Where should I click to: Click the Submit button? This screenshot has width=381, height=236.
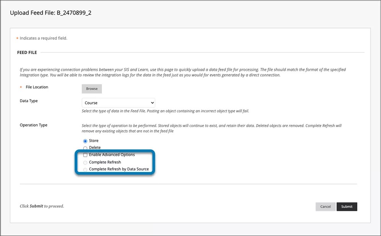[x=347, y=206]
